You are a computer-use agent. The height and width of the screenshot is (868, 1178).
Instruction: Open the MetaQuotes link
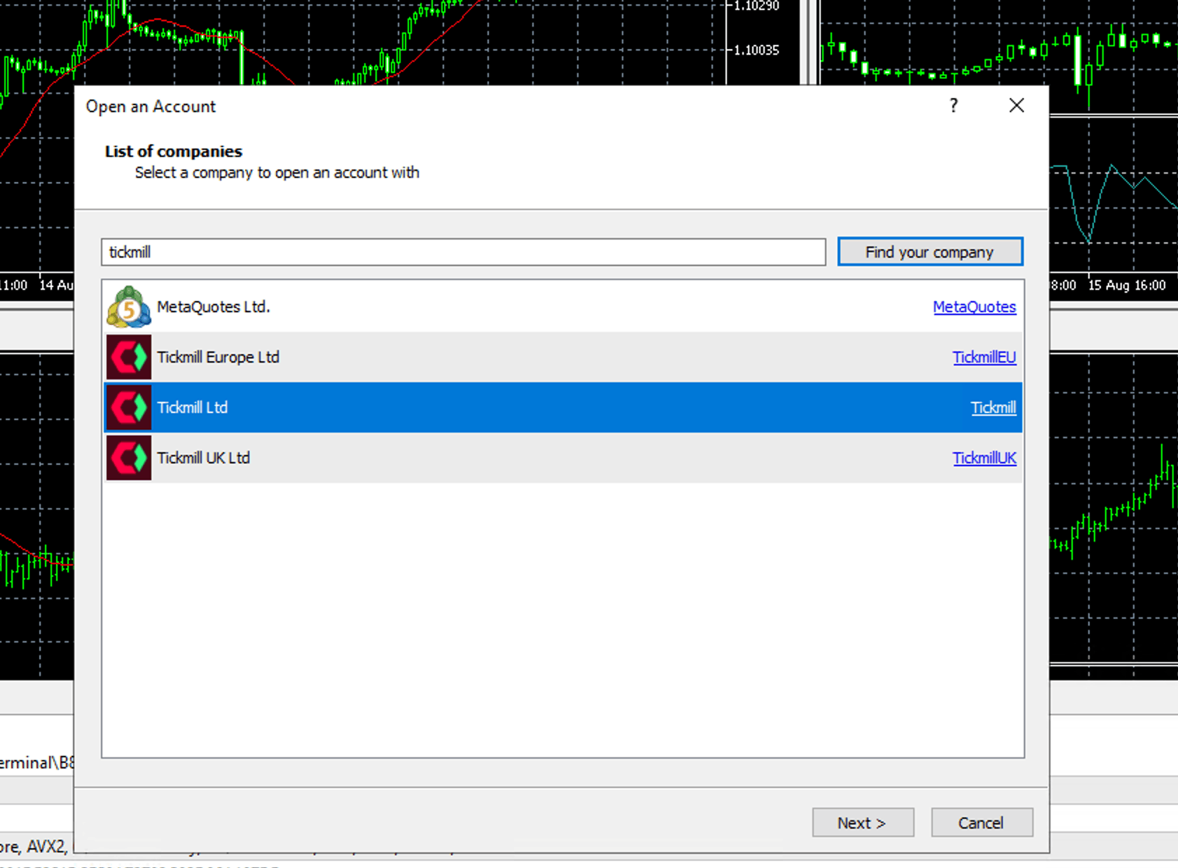pyautogui.click(x=974, y=307)
